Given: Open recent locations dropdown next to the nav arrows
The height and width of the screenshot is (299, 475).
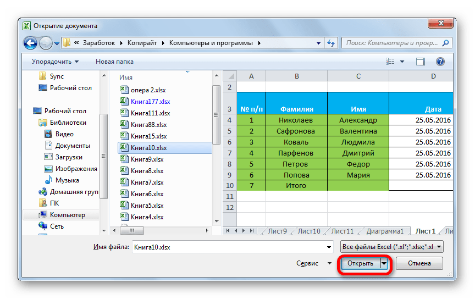Looking at the screenshot, I should tap(57, 43).
